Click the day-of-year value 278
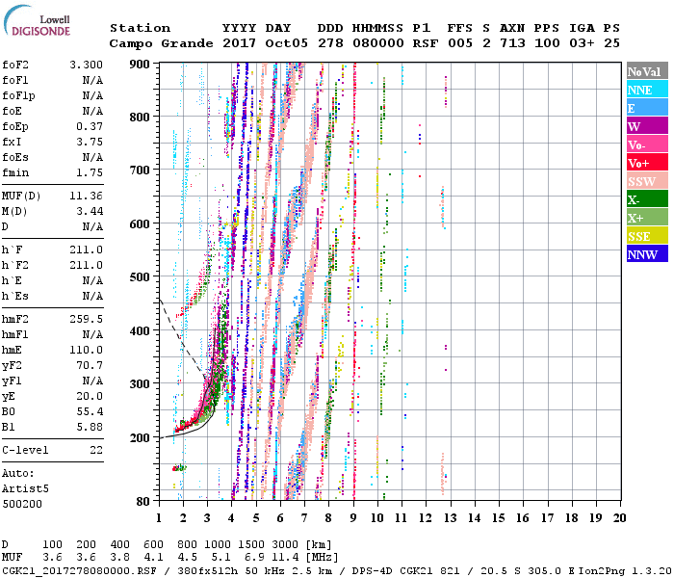This screenshot has width=674, height=578. [x=330, y=43]
